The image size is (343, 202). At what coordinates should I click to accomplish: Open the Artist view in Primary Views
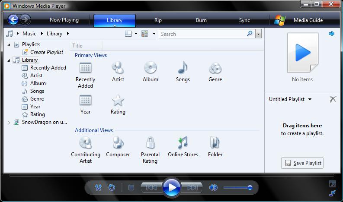(118, 68)
